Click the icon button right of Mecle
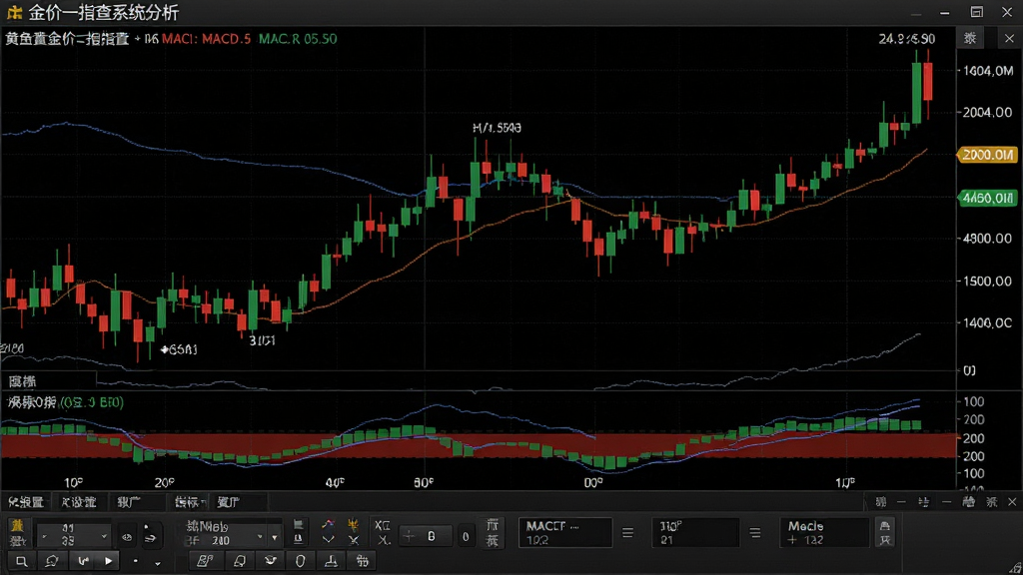Image resolution: width=1023 pixels, height=575 pixels. (885, 533)
